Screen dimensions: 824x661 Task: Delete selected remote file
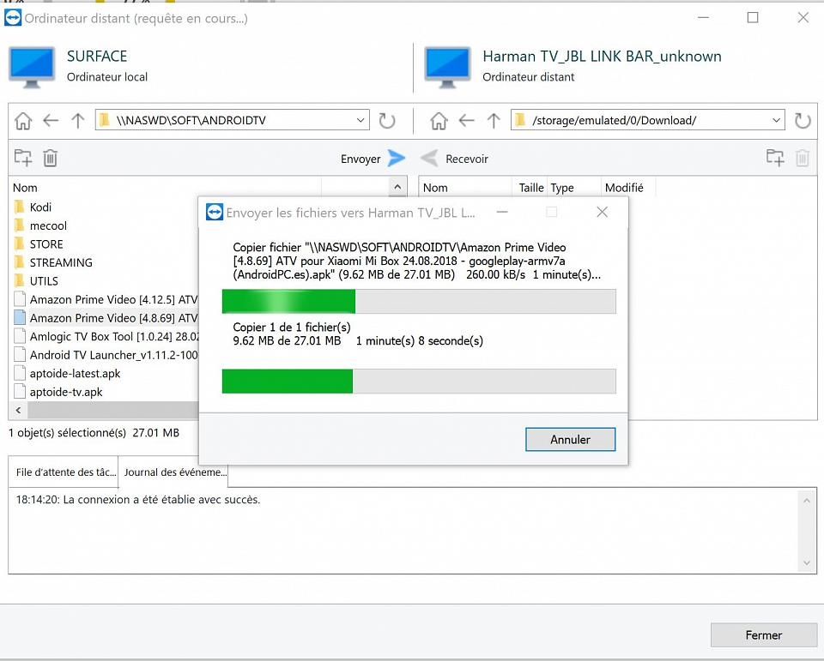pos(803,158)
